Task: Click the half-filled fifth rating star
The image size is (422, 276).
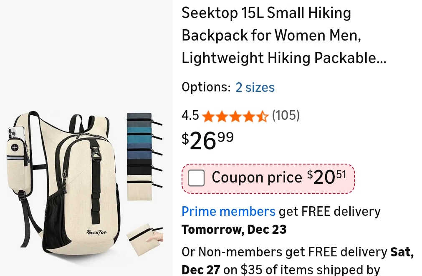Action: pos(262,116)
